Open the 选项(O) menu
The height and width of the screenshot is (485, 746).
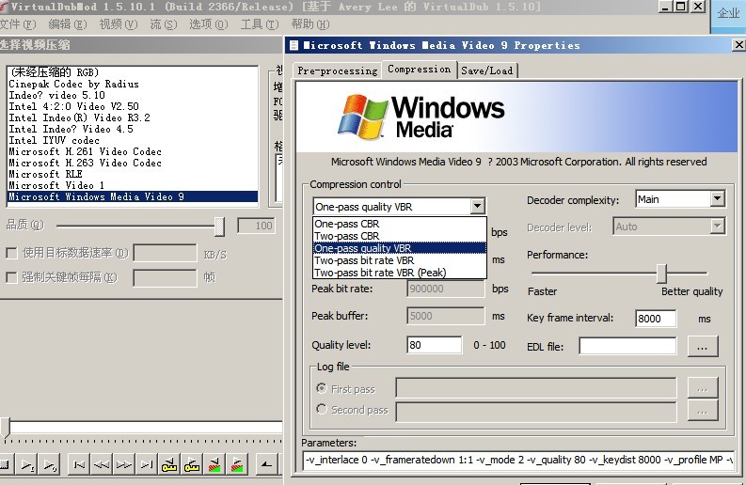pyautogui.click(x=209, y=24)
